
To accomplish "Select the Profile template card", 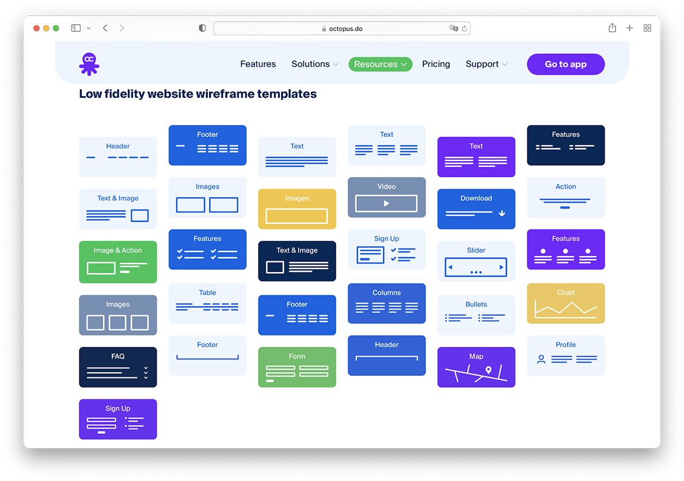I will (x=566, y=356).
